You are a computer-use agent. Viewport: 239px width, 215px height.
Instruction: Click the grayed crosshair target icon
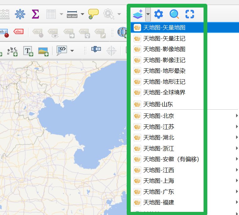click(111, 51)
